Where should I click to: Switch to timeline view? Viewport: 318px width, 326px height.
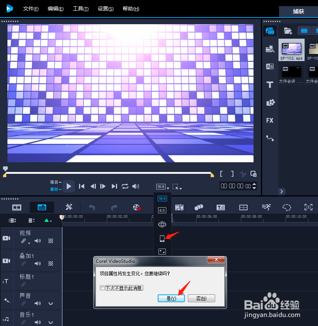pos(42,207)
